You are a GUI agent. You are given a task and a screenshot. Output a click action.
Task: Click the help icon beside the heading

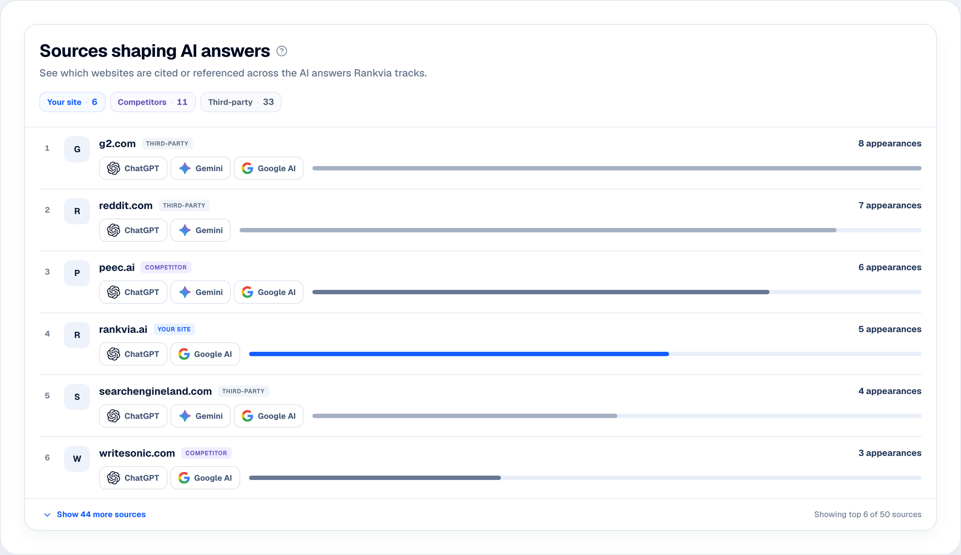pyautogui.click(x=281, y=51)
